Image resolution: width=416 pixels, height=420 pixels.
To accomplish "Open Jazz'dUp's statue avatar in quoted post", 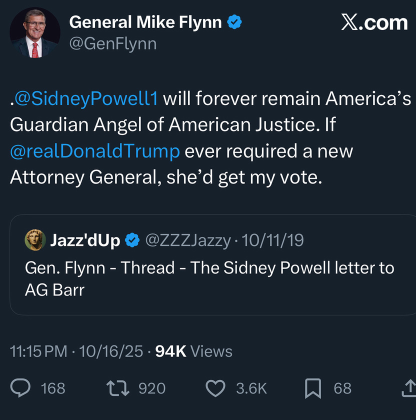I will pos(35,240).
